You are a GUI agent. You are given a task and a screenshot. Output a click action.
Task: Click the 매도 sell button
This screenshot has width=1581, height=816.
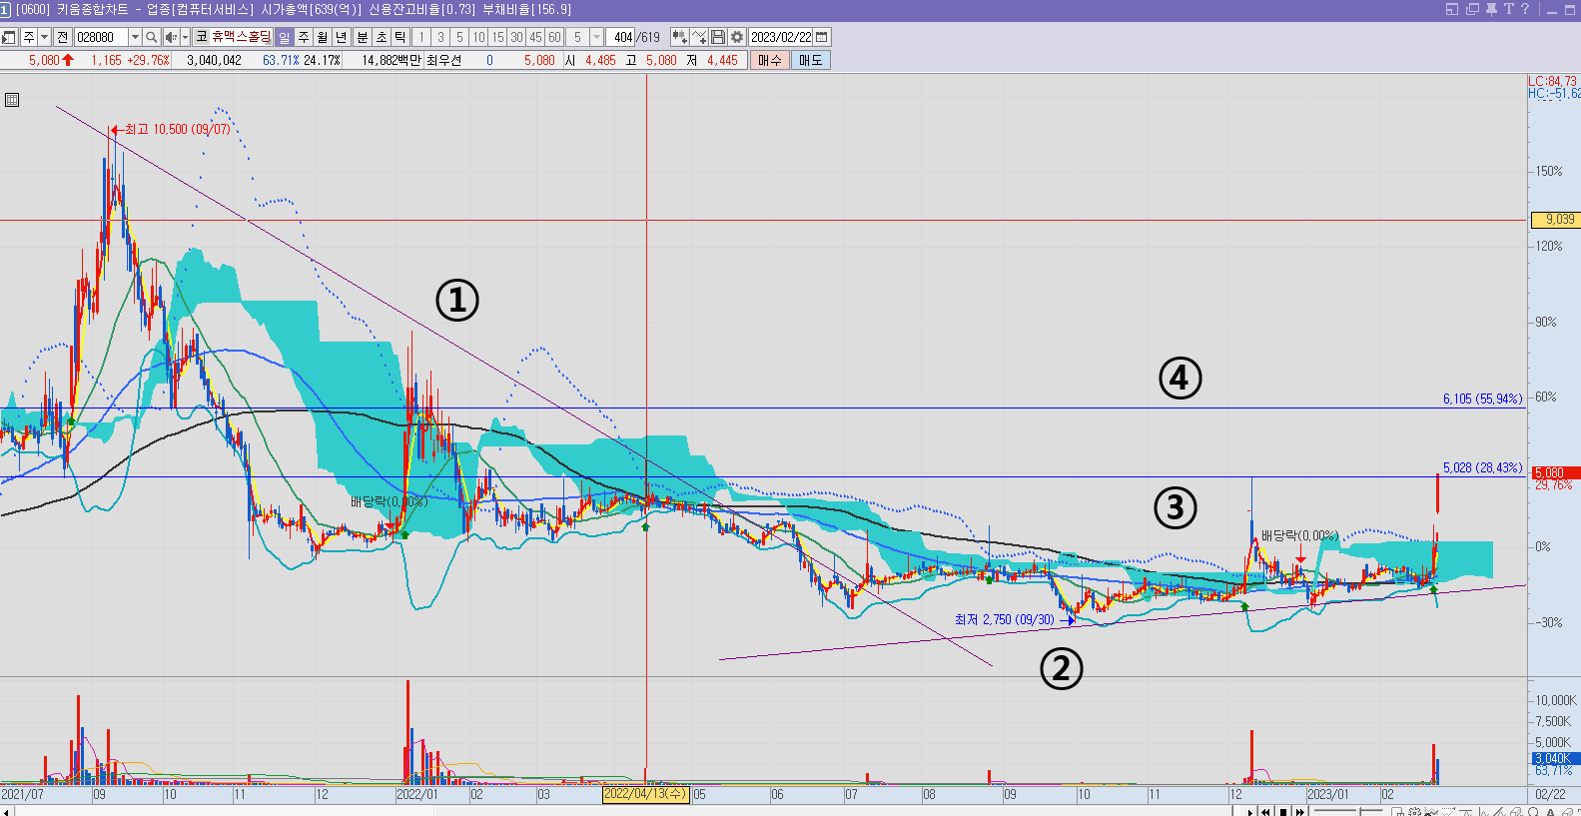click(810, 60)
